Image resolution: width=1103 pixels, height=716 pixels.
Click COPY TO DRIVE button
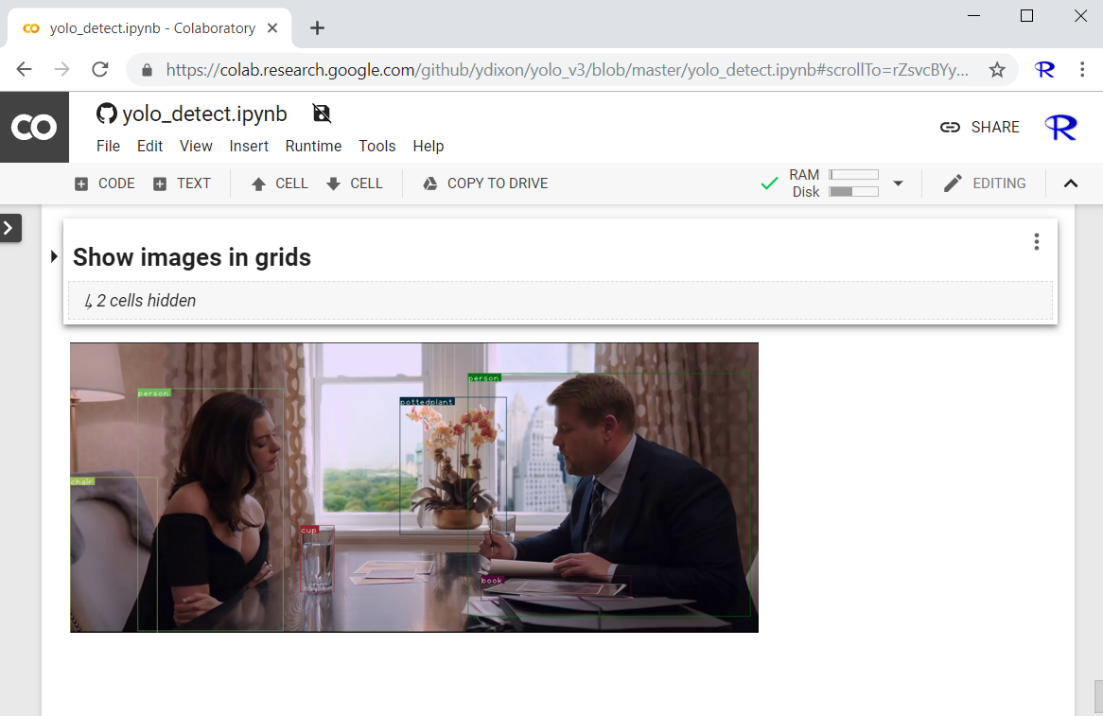[x=485, y=183]
